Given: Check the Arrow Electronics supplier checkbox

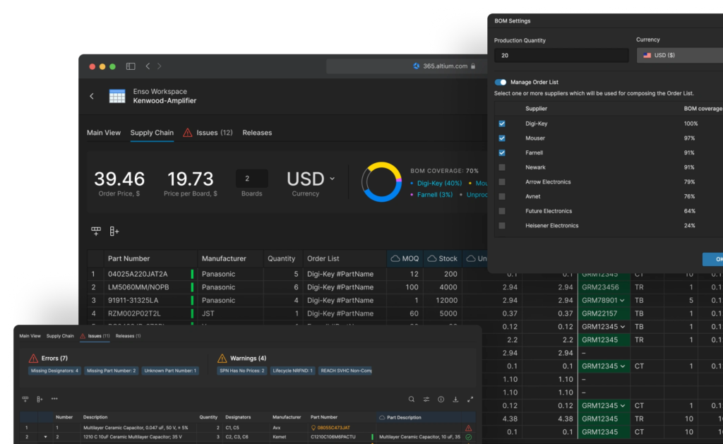Looking at the screenshot, I should click(502, 182).
